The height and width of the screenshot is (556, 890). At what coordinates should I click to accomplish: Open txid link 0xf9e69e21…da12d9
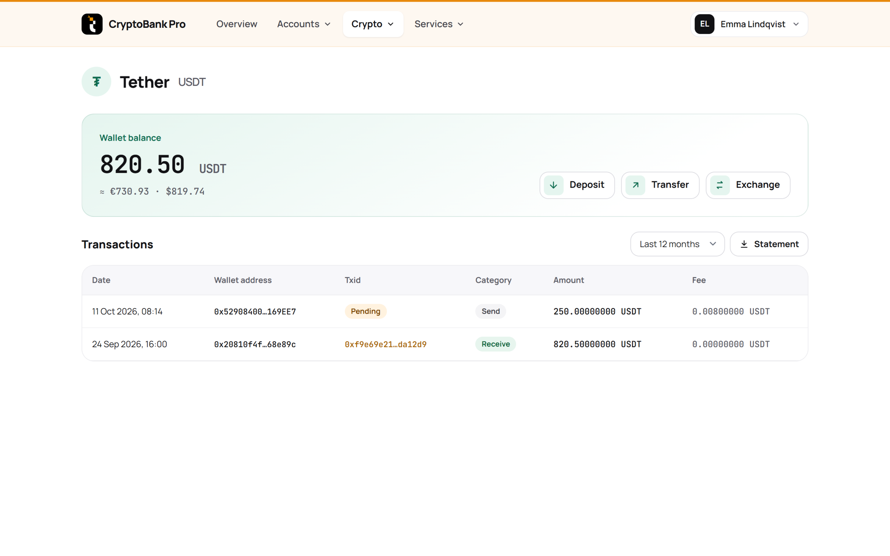pos(386,344)
